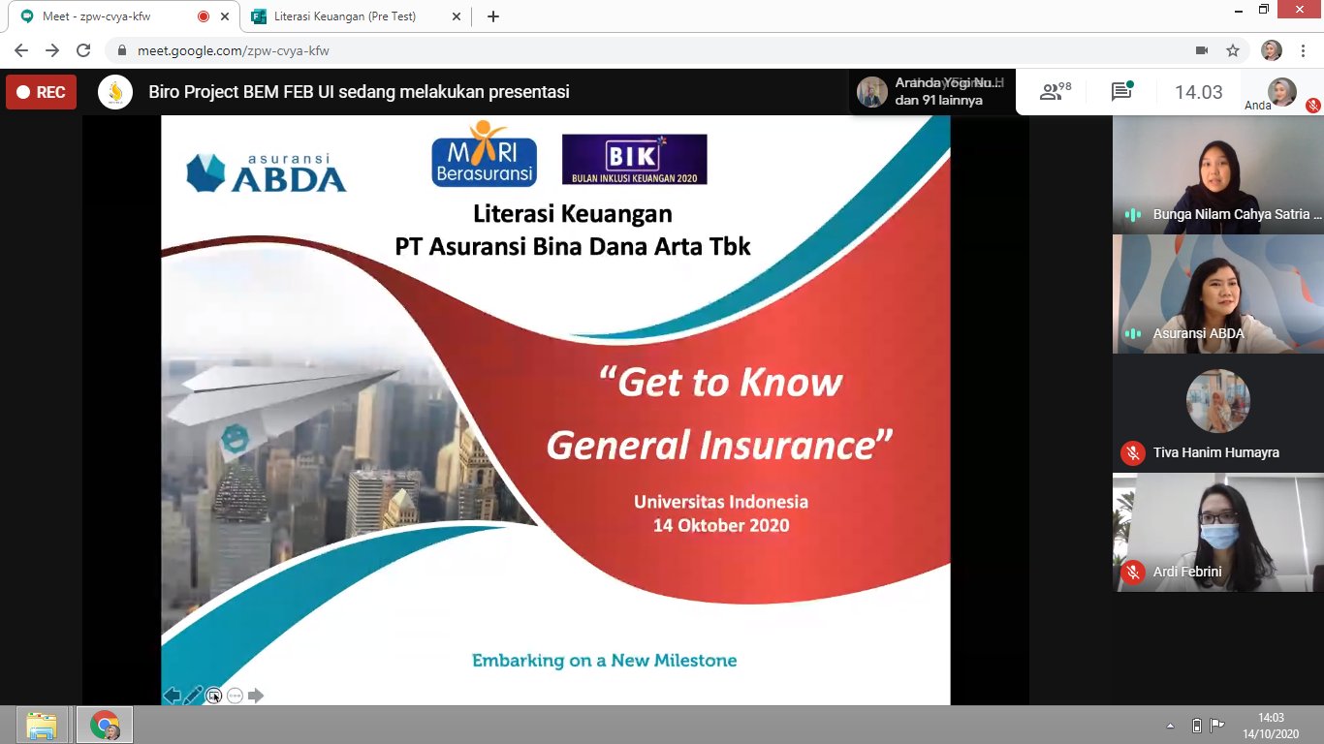
Task: Open the Chrome profile avatar menu
Action: (1272, 50)
